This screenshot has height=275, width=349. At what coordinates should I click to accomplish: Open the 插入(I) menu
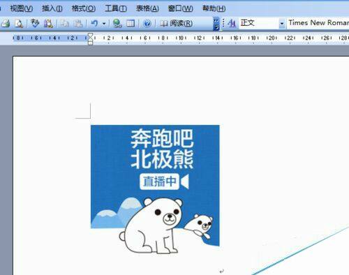pyautogui.click(x=52, y=8)
